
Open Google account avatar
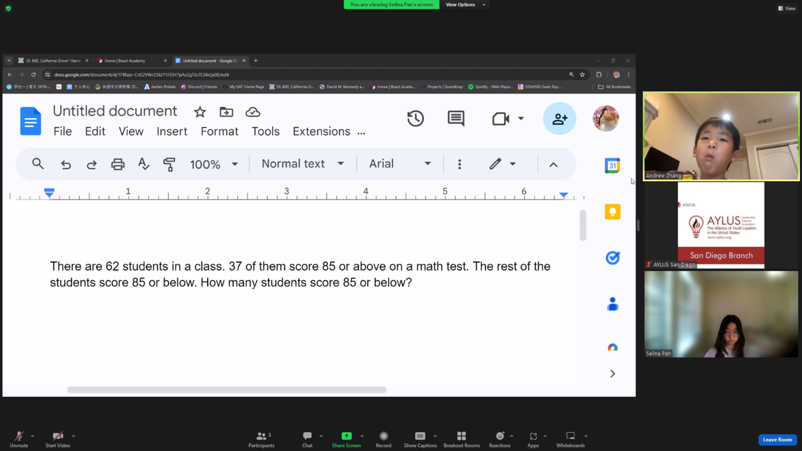point(606,118)
